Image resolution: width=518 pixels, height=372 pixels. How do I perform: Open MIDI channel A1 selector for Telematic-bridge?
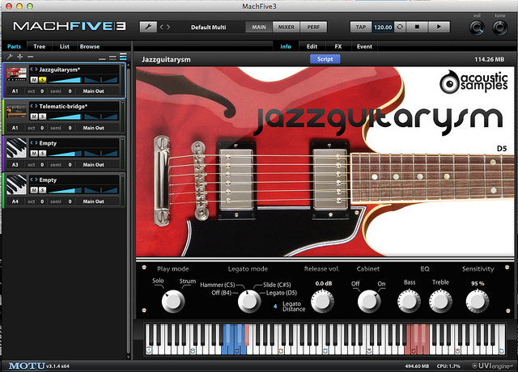(15, 128)
